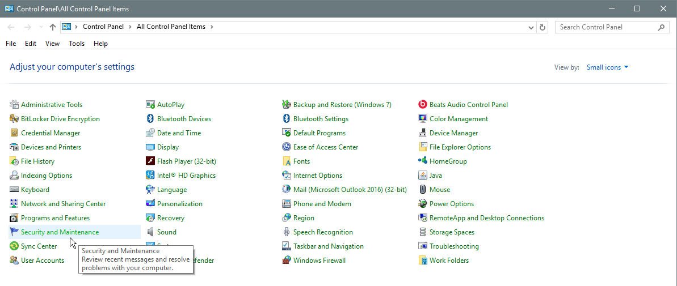Image resolution: width=677 pixels, height=286 pixels.
Task: Expand chevron after All Control Panel Items
Action: pos(212,27)
